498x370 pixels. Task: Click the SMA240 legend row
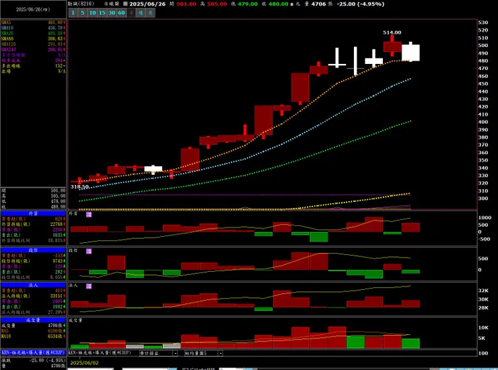pyautogui.click(x=34, y=50)
